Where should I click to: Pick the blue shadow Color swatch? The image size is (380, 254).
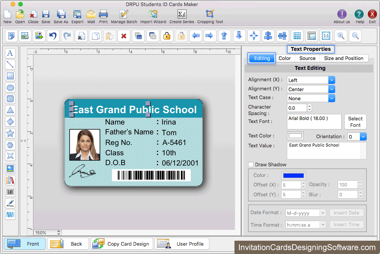click(x=293, y=175)
